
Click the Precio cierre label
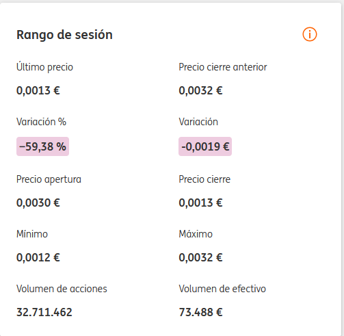[204, 179]
